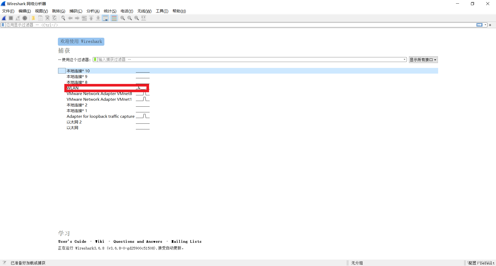496x266 pixels.
Task: Reset text to normal size icon
Action: point(137,18)
